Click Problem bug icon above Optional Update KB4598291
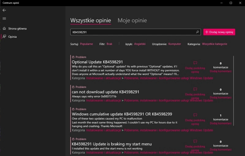The width and height of the screenshot is (245, 156). coord(73,57)
